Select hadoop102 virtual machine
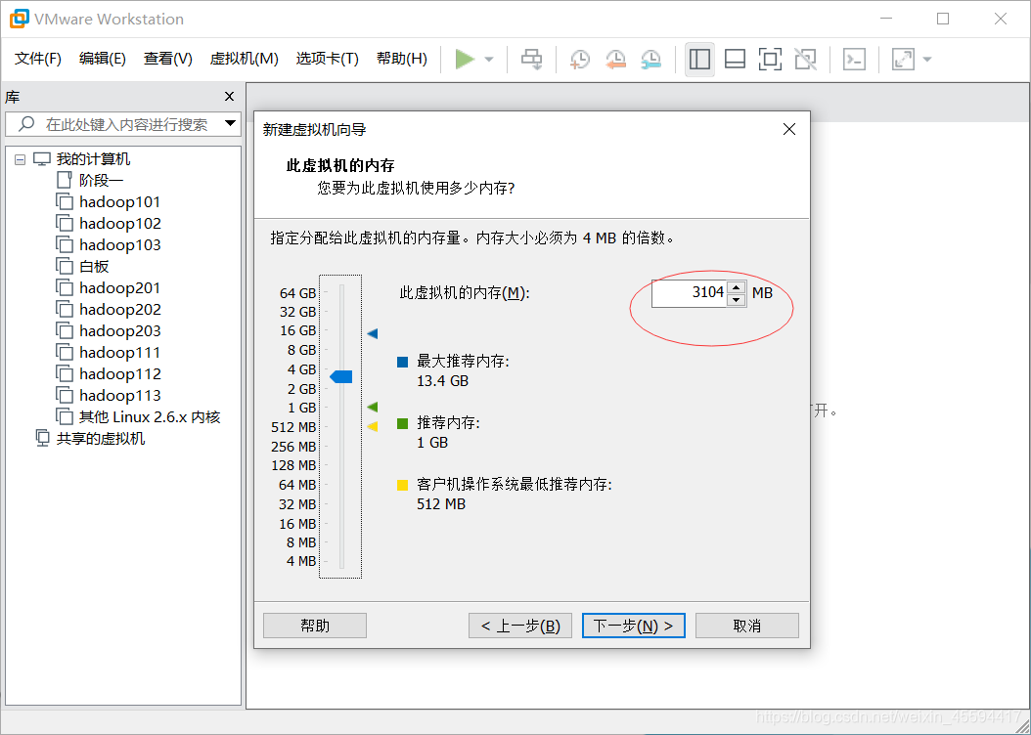The image size is (1031, 735). tap(119, 223)
